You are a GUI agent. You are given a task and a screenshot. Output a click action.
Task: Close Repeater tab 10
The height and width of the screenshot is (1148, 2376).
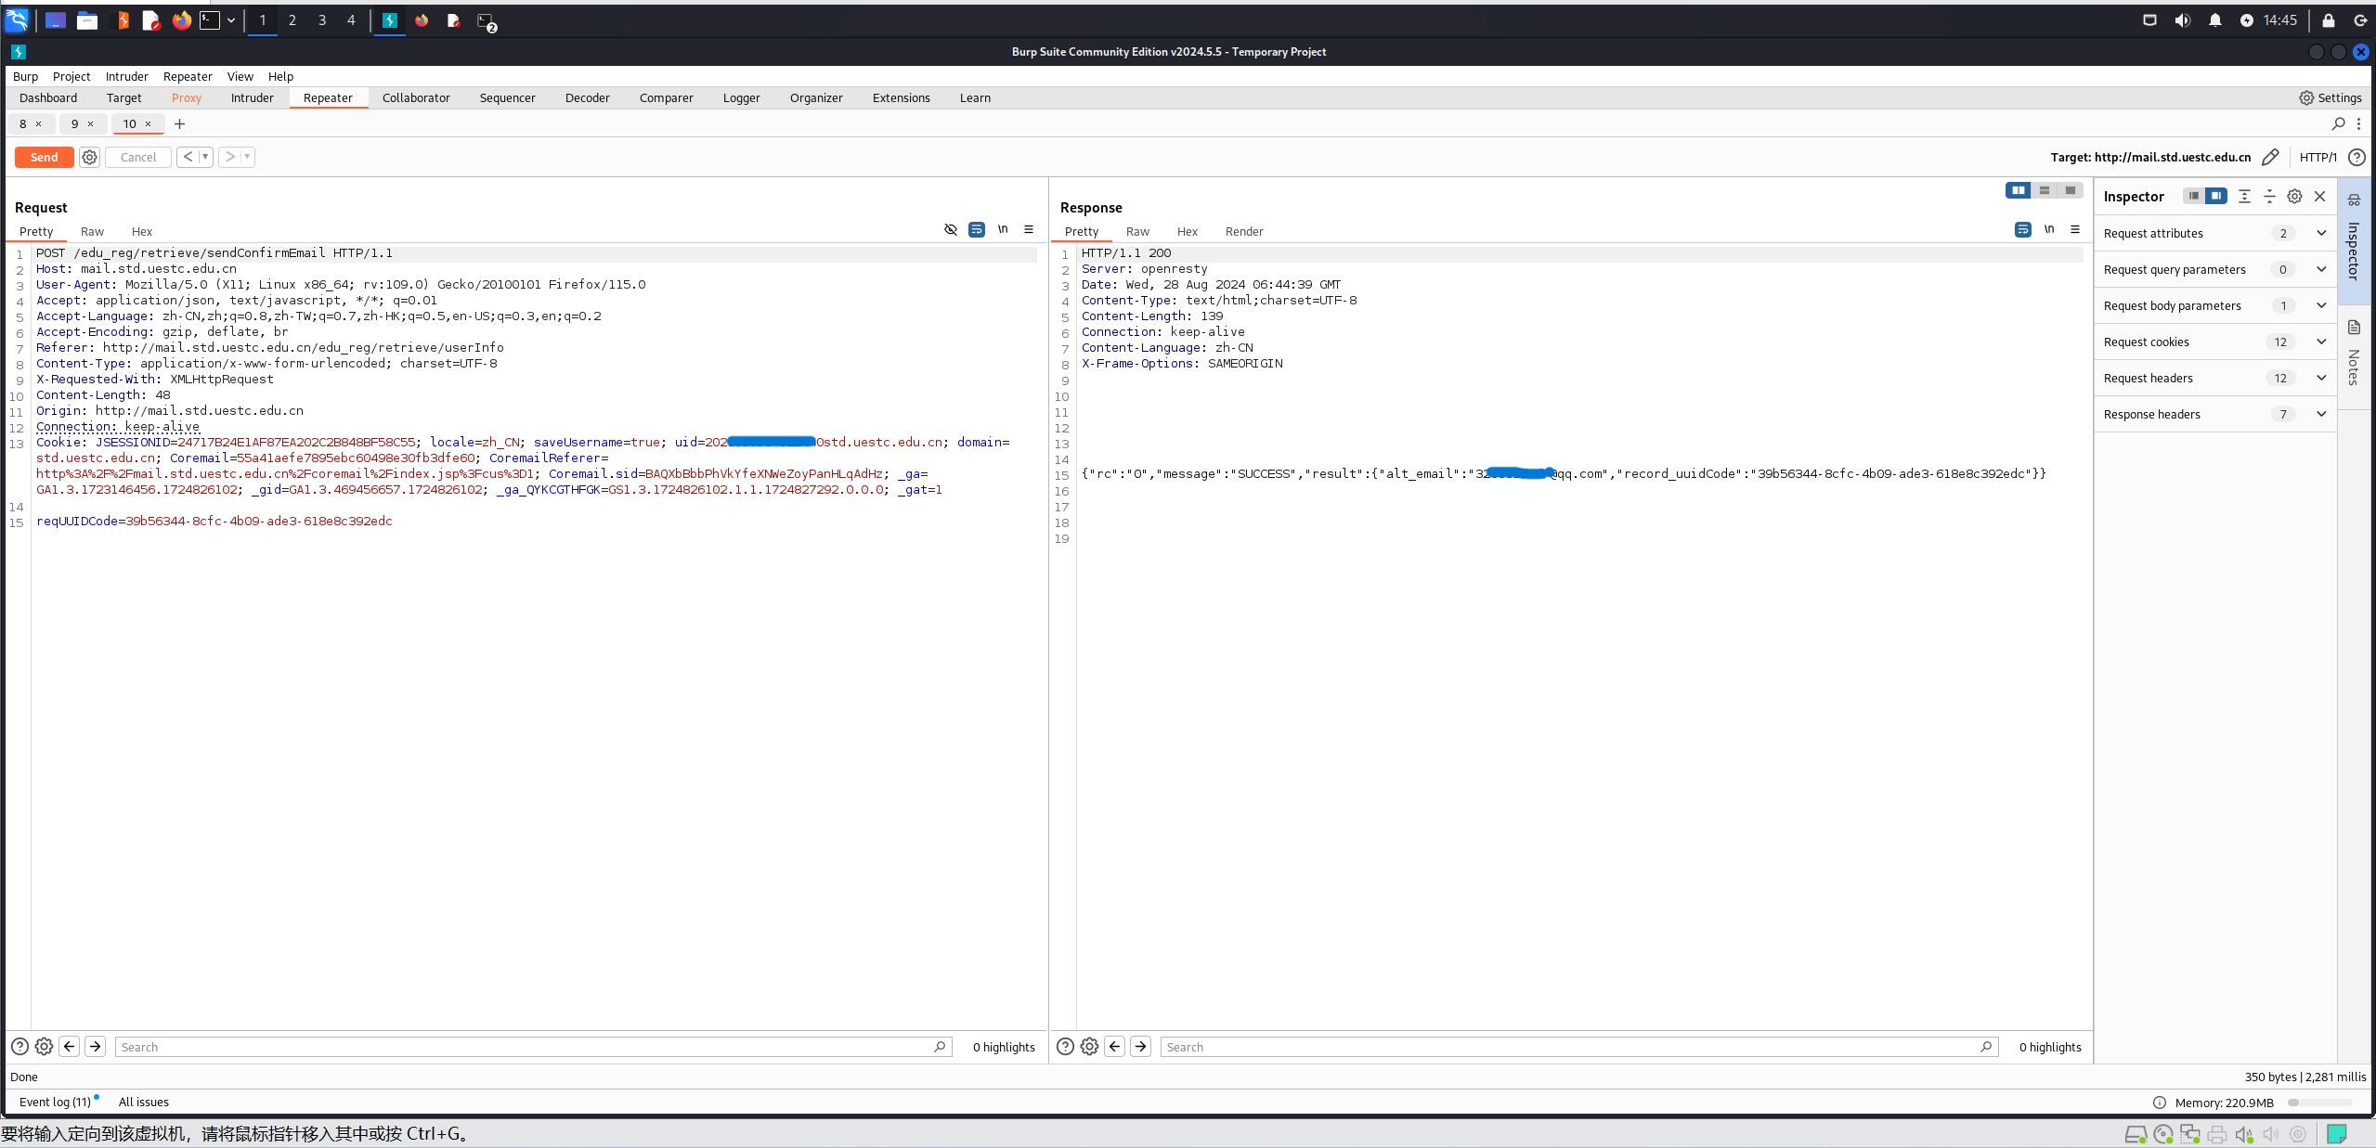149,123
